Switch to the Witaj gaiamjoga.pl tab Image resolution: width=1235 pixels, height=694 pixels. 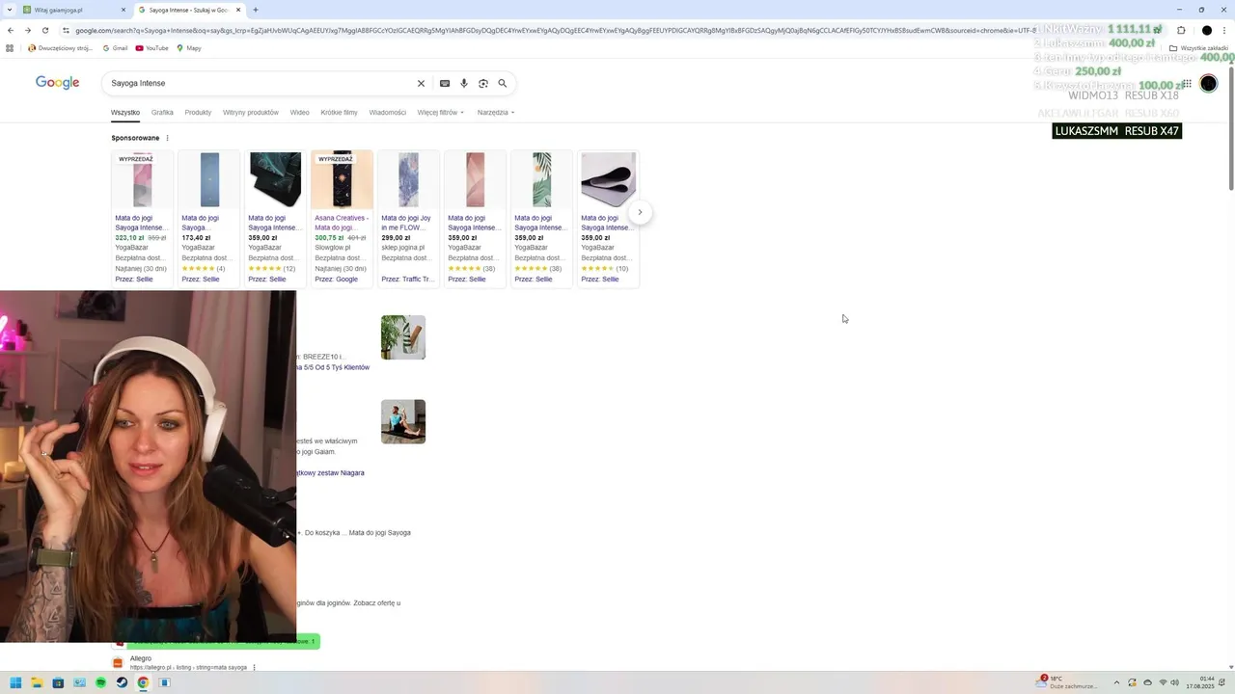(72, 10)
